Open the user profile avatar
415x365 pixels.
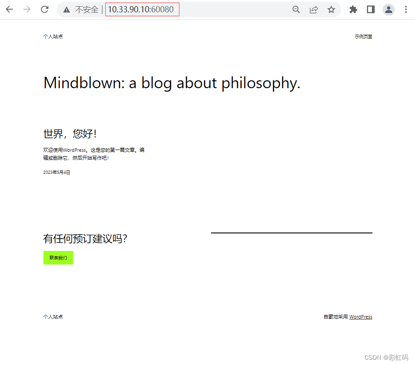click(388, 10)
